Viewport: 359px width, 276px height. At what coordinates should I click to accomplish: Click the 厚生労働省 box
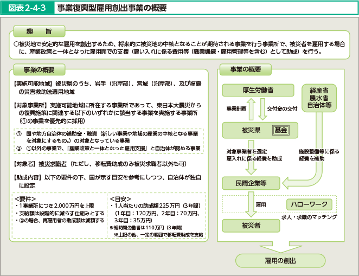(254, 89)
